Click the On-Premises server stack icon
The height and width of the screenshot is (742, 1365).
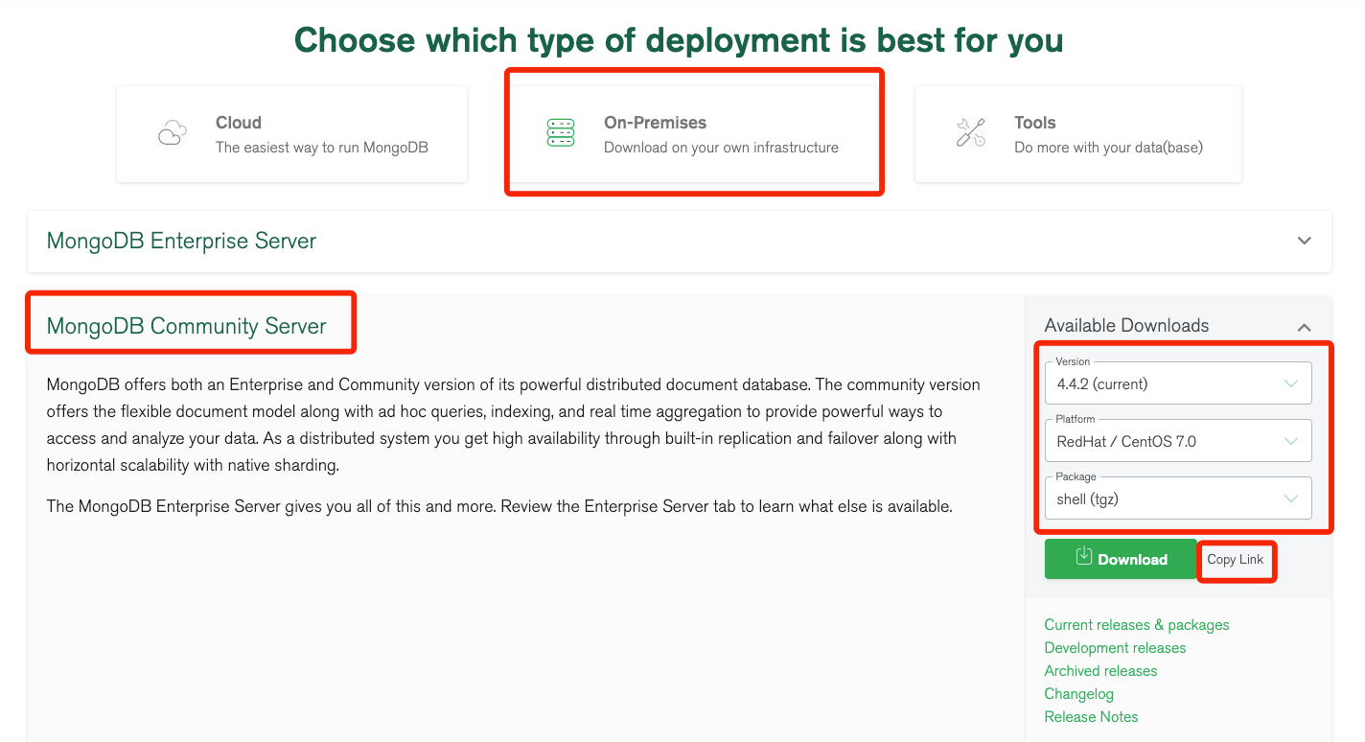click(x=561, y=133)
